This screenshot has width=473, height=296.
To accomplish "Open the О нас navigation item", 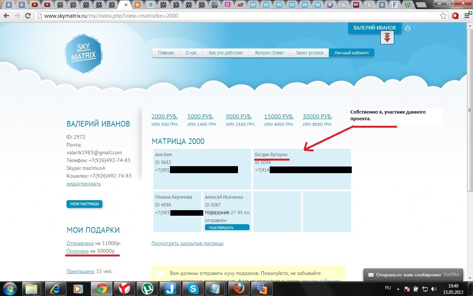I will point(191,53).
